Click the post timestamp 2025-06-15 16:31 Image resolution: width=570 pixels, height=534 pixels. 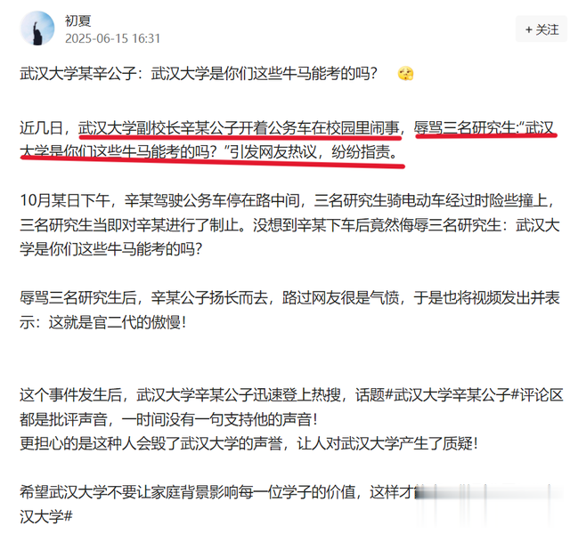click(x=112, y=38)
